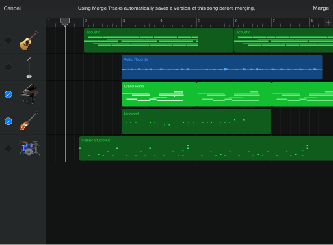
Task: Check the Audio Recorder track merge circle
Action: tap(8, 67)
